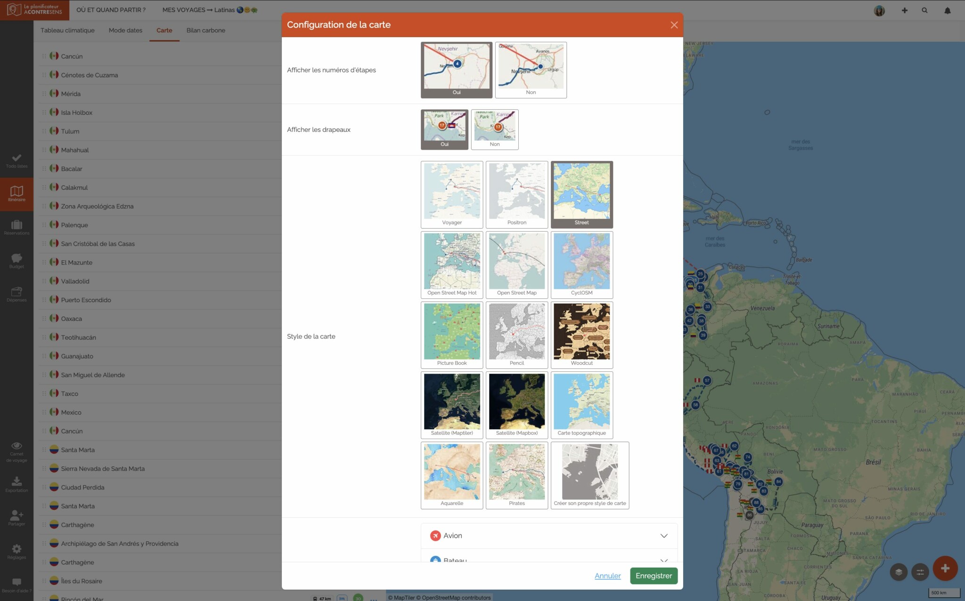Click the drag handle beside Cancún first row
Image resolution: width=965 pixels, height=601 pixels.
pos(44,56)
